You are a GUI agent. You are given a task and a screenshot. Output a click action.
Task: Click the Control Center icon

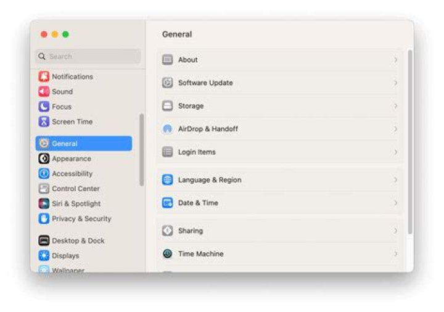tap(44, 189)
